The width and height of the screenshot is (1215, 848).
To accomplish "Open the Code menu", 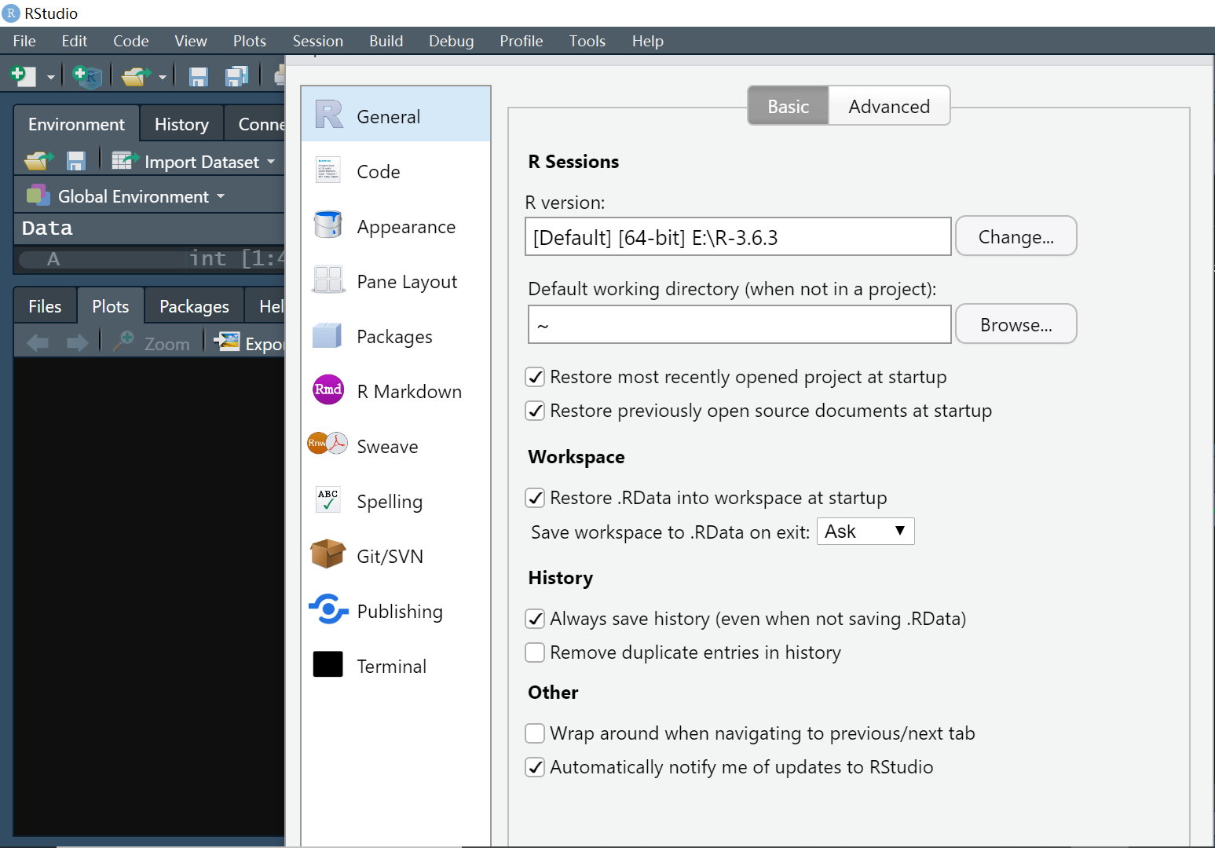I will [130, 41].
